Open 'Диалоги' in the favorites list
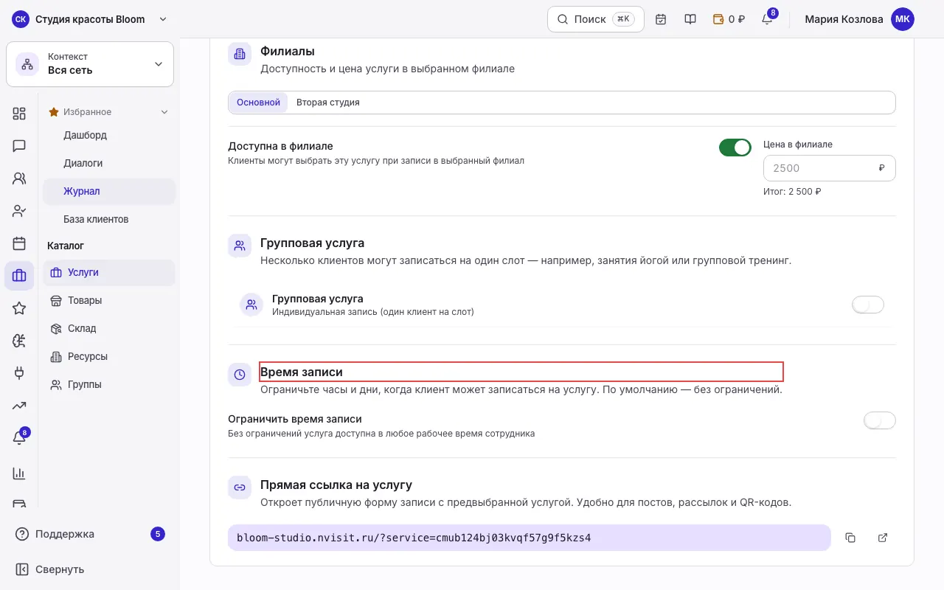Image resolution: width=944 pixels, height=590 pixels. point(109,163)
